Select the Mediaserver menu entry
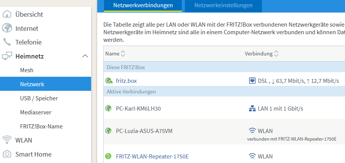This screenshot has width=345, height=163. [x=36, y=112]
